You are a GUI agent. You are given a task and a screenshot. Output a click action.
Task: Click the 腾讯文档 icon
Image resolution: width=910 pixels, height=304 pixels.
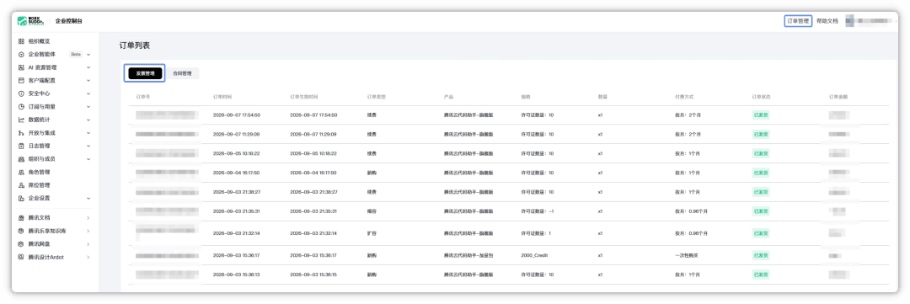21,217
